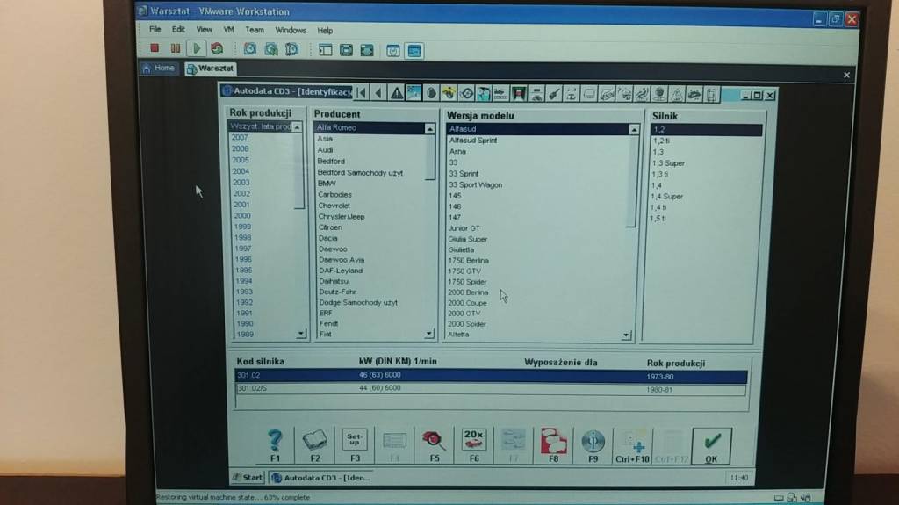Click the Windows Start button
The image size is (899, 505).
pyautogui.click(x=247, y=477)
